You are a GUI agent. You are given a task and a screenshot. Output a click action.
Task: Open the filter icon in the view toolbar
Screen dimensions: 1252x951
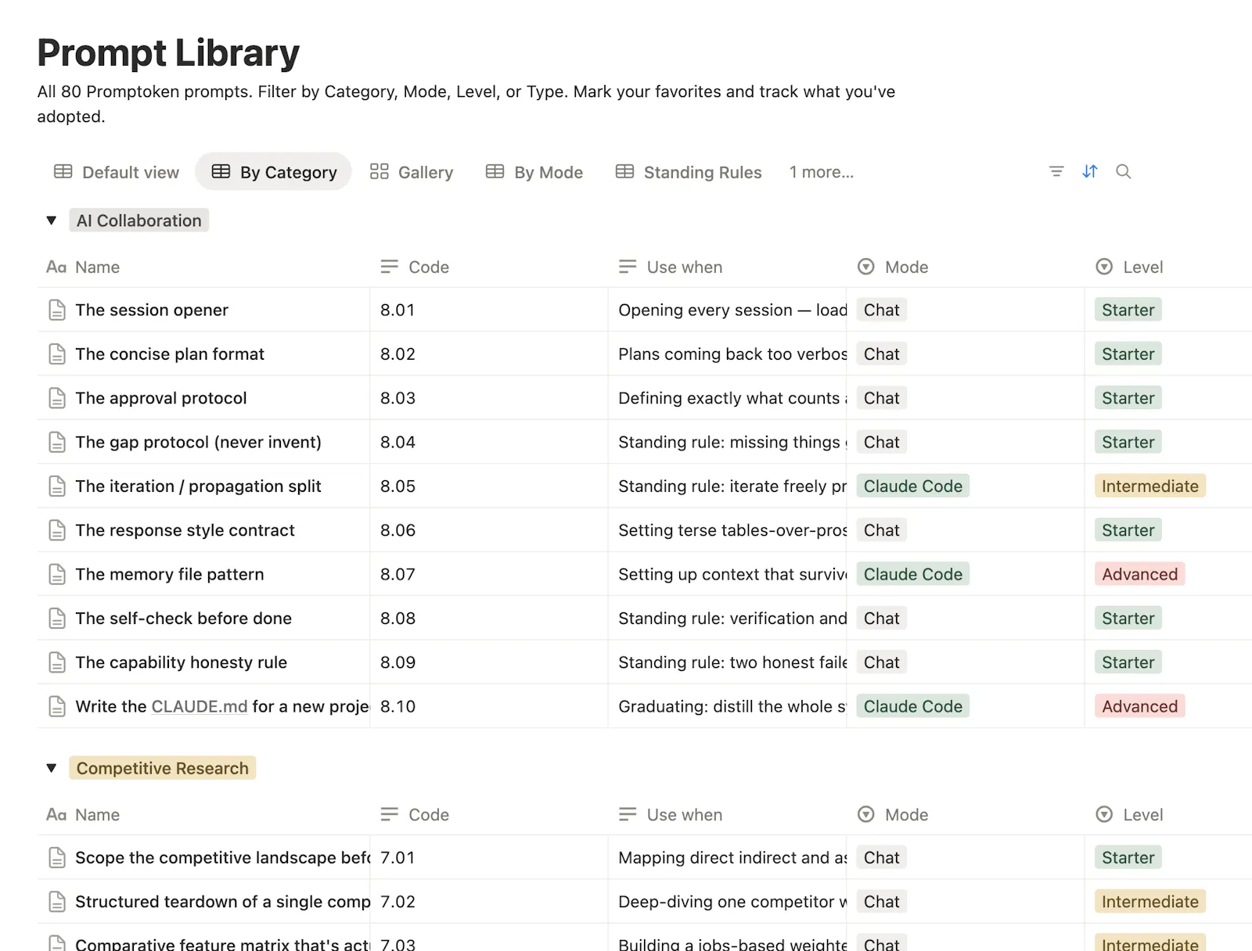click(1056, 171)
